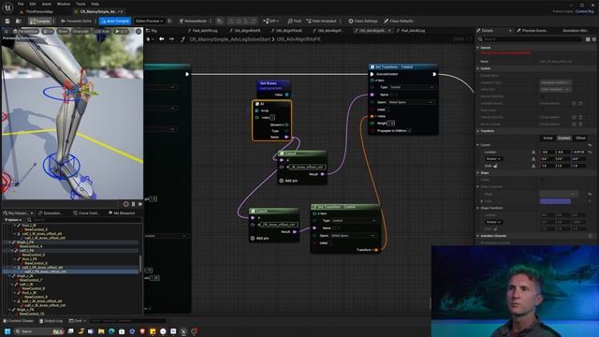Click the Rig Hierarchy search field
599x337 pixels.
coord(84,220)
